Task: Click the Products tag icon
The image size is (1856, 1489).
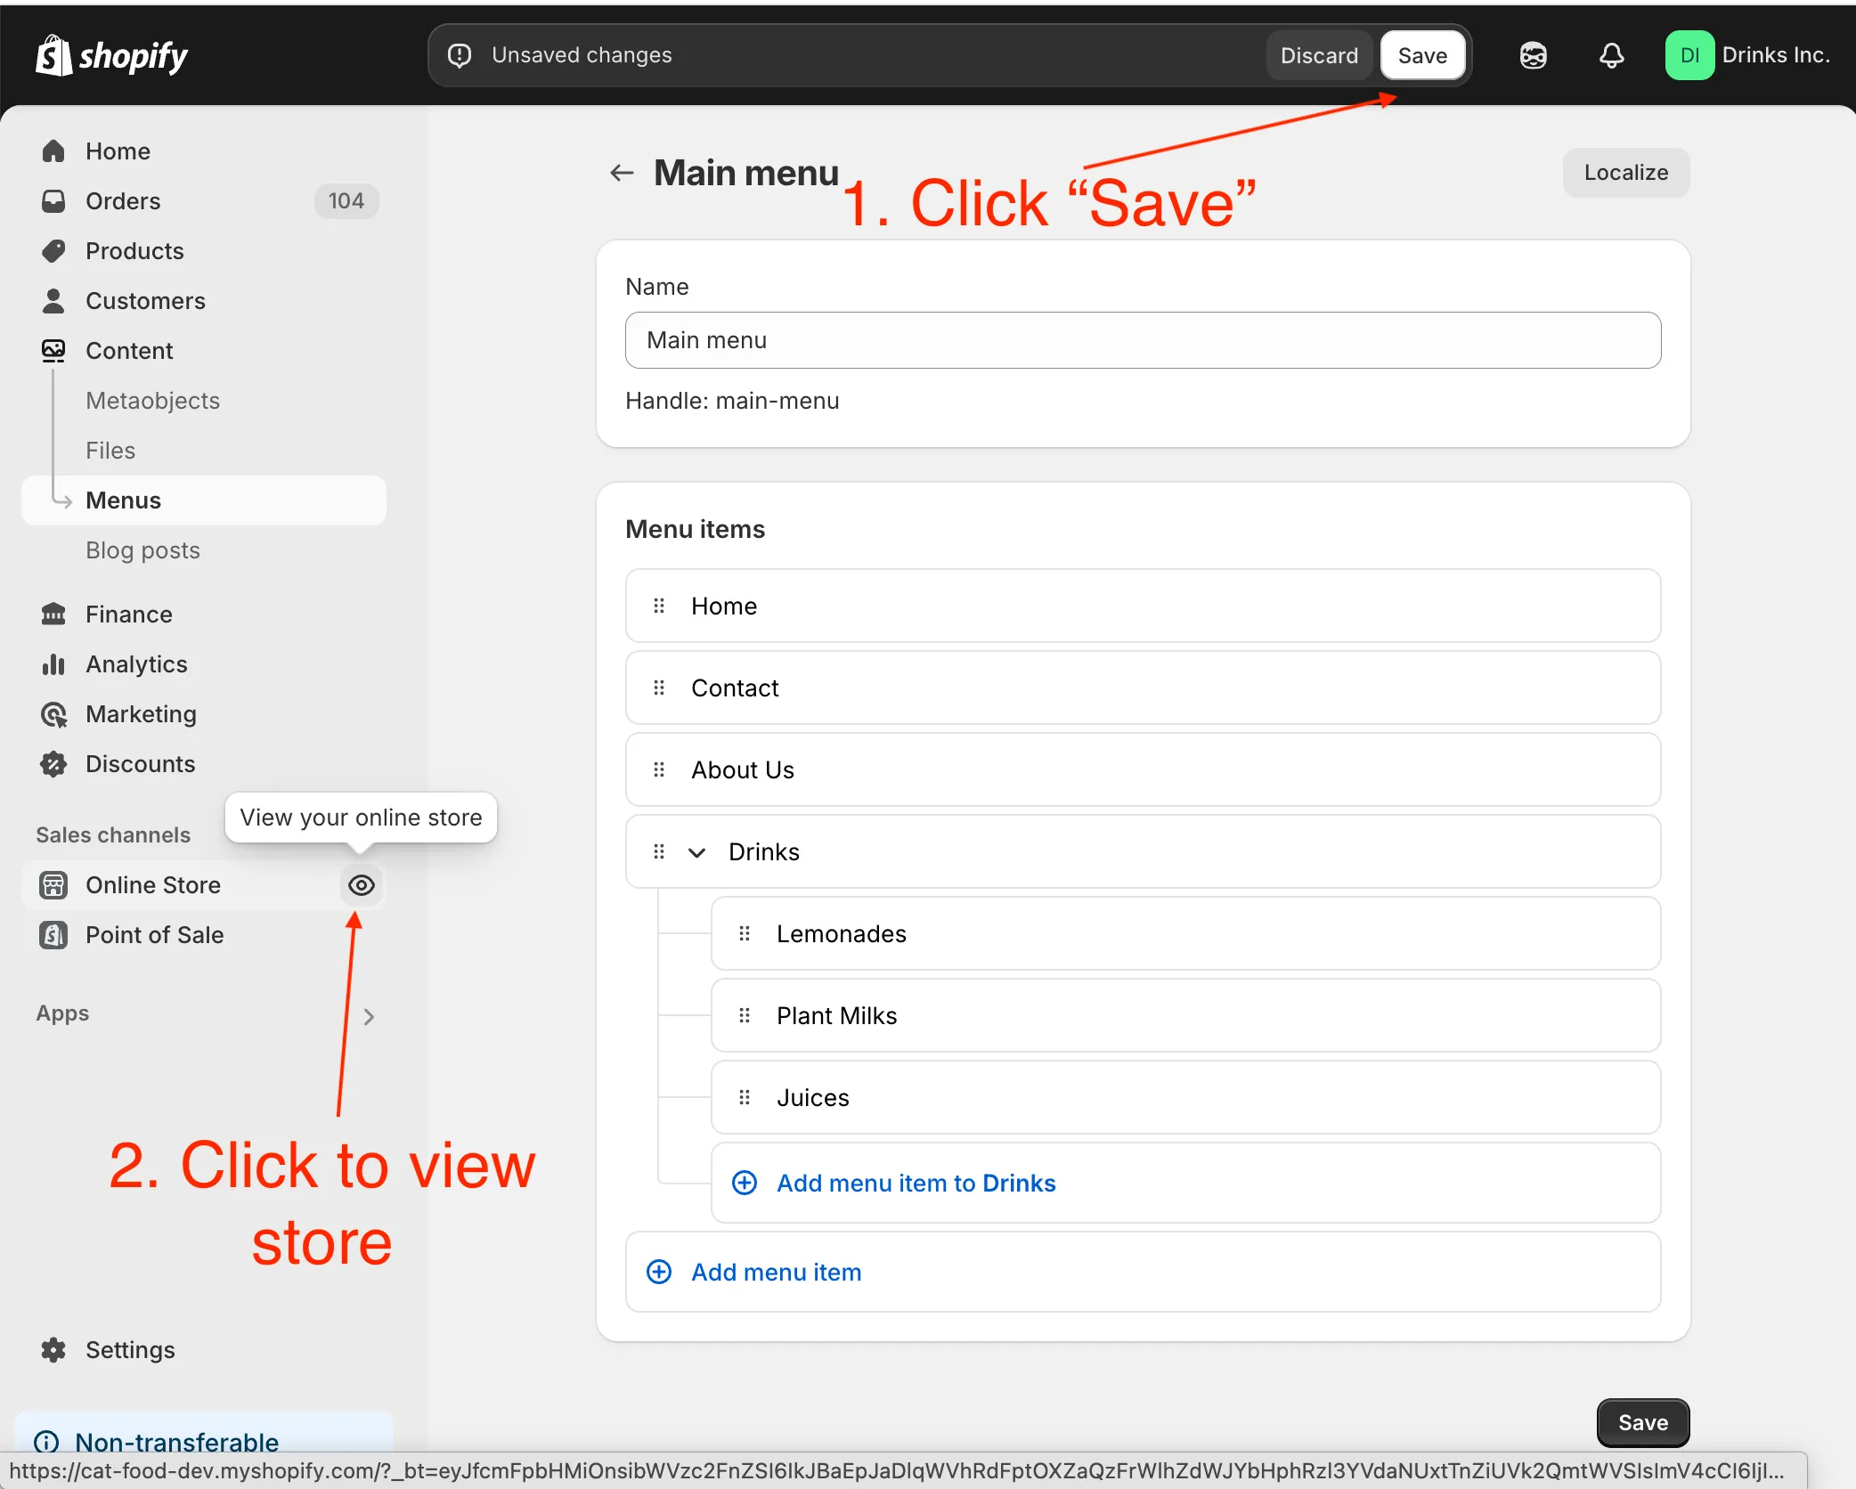Action: (53, 250)
